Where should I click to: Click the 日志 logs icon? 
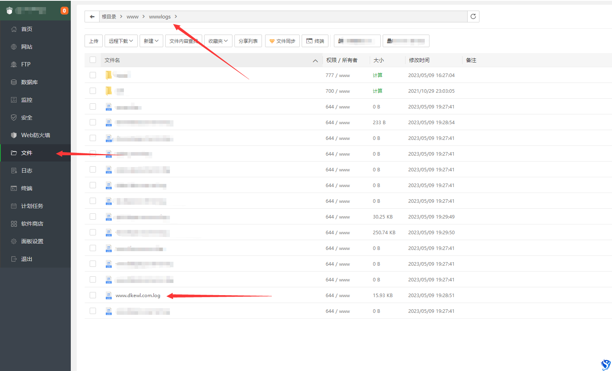coord(14,171)
